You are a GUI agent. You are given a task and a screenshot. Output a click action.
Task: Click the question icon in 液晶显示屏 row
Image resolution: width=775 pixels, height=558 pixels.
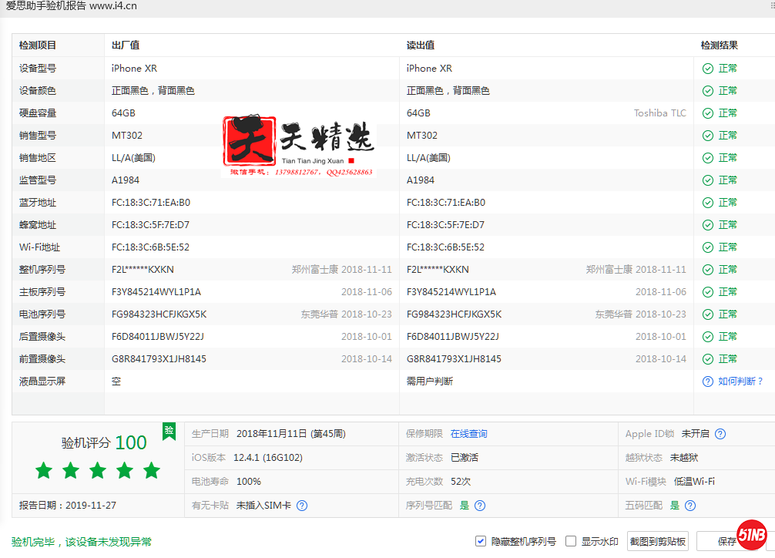pos(707,382)
